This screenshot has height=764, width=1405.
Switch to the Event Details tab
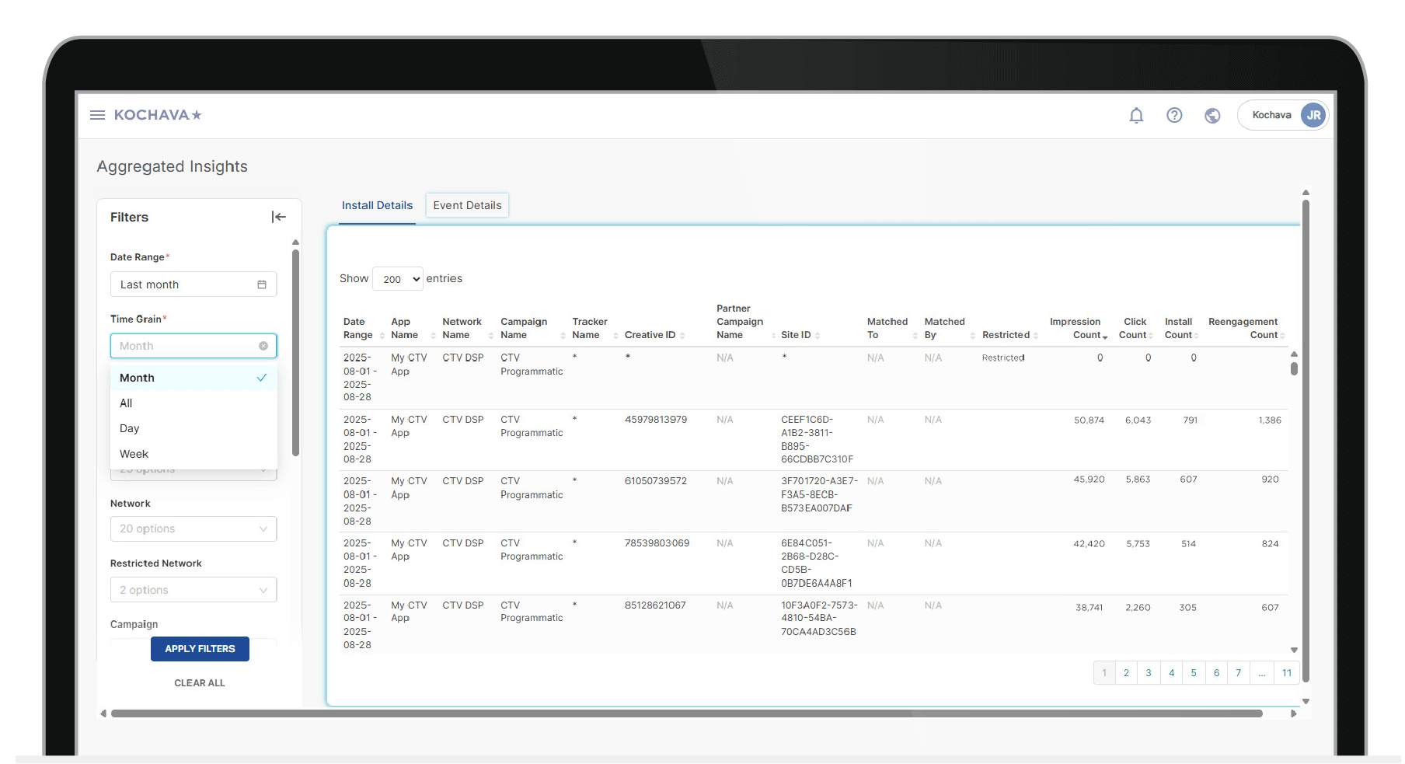click(467, 205)
